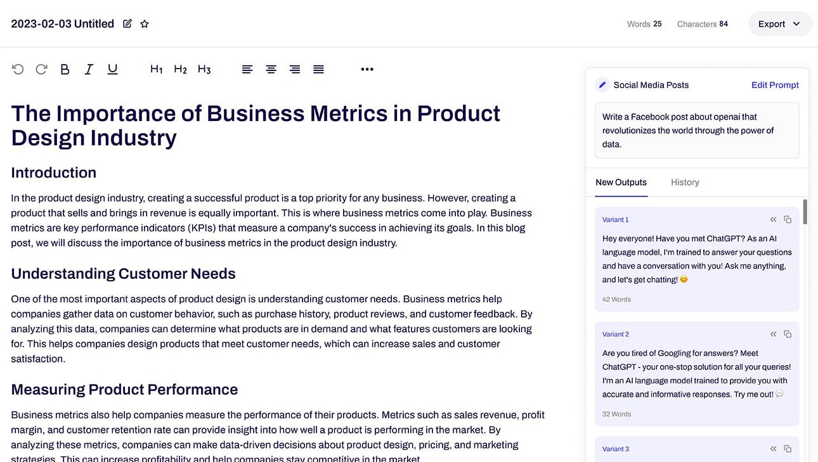Click the Introduction heading
The image size is (818, 462).
point(54,172)
